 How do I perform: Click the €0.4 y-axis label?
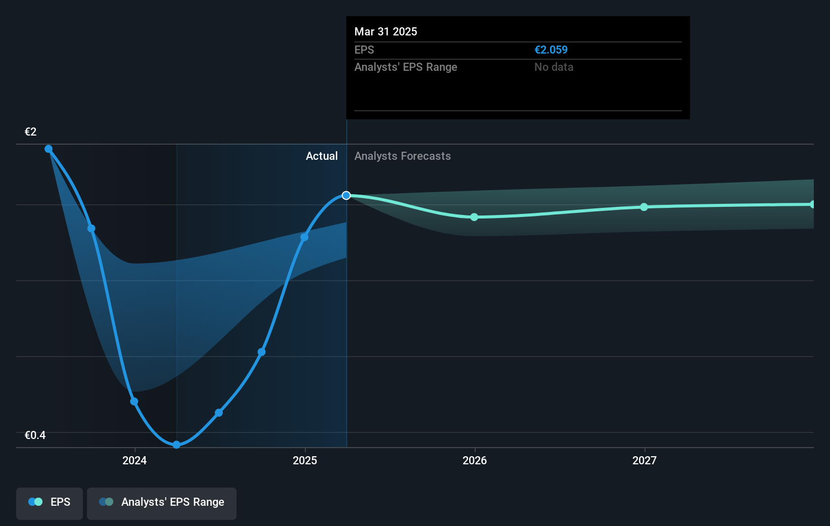pyautogui.click(x=35, y=435)
